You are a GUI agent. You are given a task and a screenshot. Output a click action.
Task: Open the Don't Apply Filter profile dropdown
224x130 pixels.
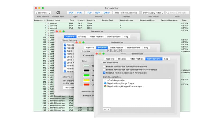(153, 13)
